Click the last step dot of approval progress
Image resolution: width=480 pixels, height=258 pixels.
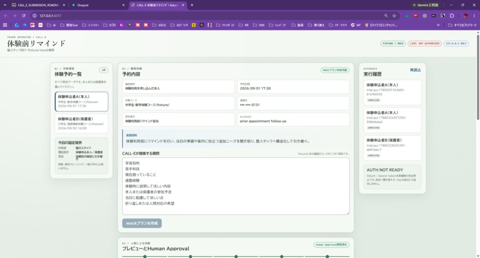327,256
